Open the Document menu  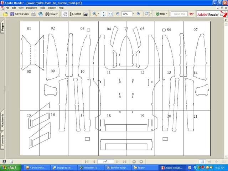point(31,8)
